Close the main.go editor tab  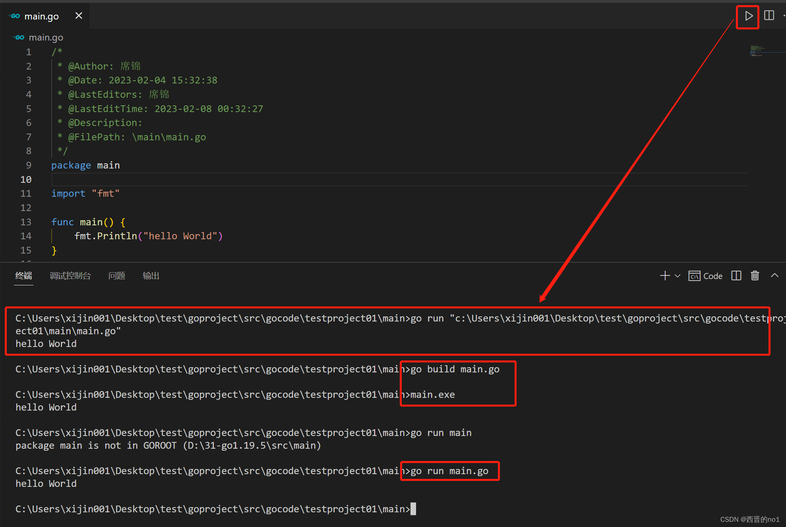click(x=79, y=16)
